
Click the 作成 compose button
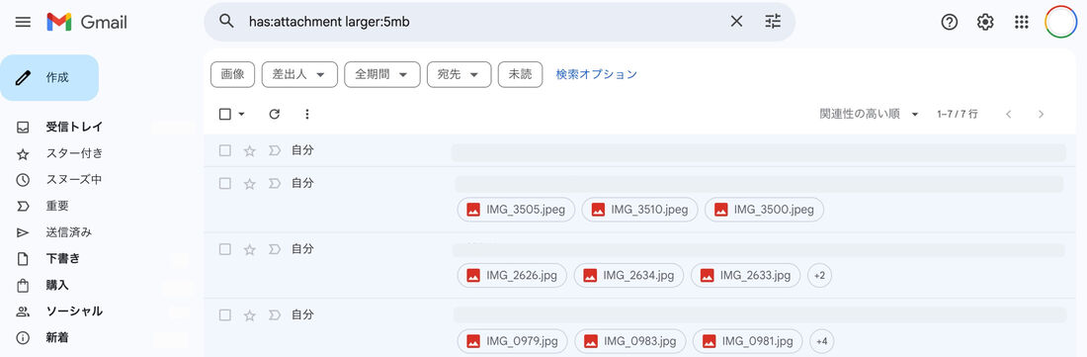coord(49,78)
